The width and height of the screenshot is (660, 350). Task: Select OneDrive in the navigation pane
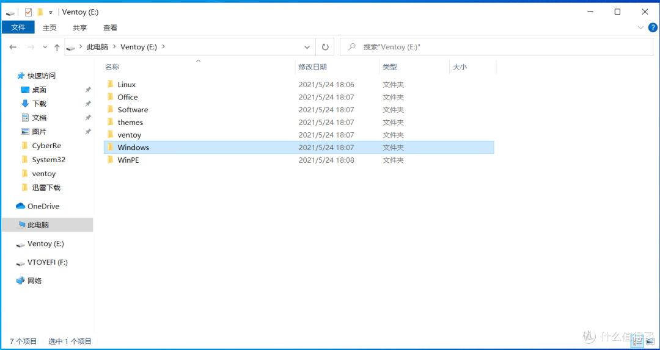(43, 206)
